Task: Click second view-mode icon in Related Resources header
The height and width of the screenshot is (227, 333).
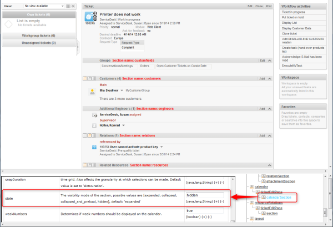Action: click(89, 165)
